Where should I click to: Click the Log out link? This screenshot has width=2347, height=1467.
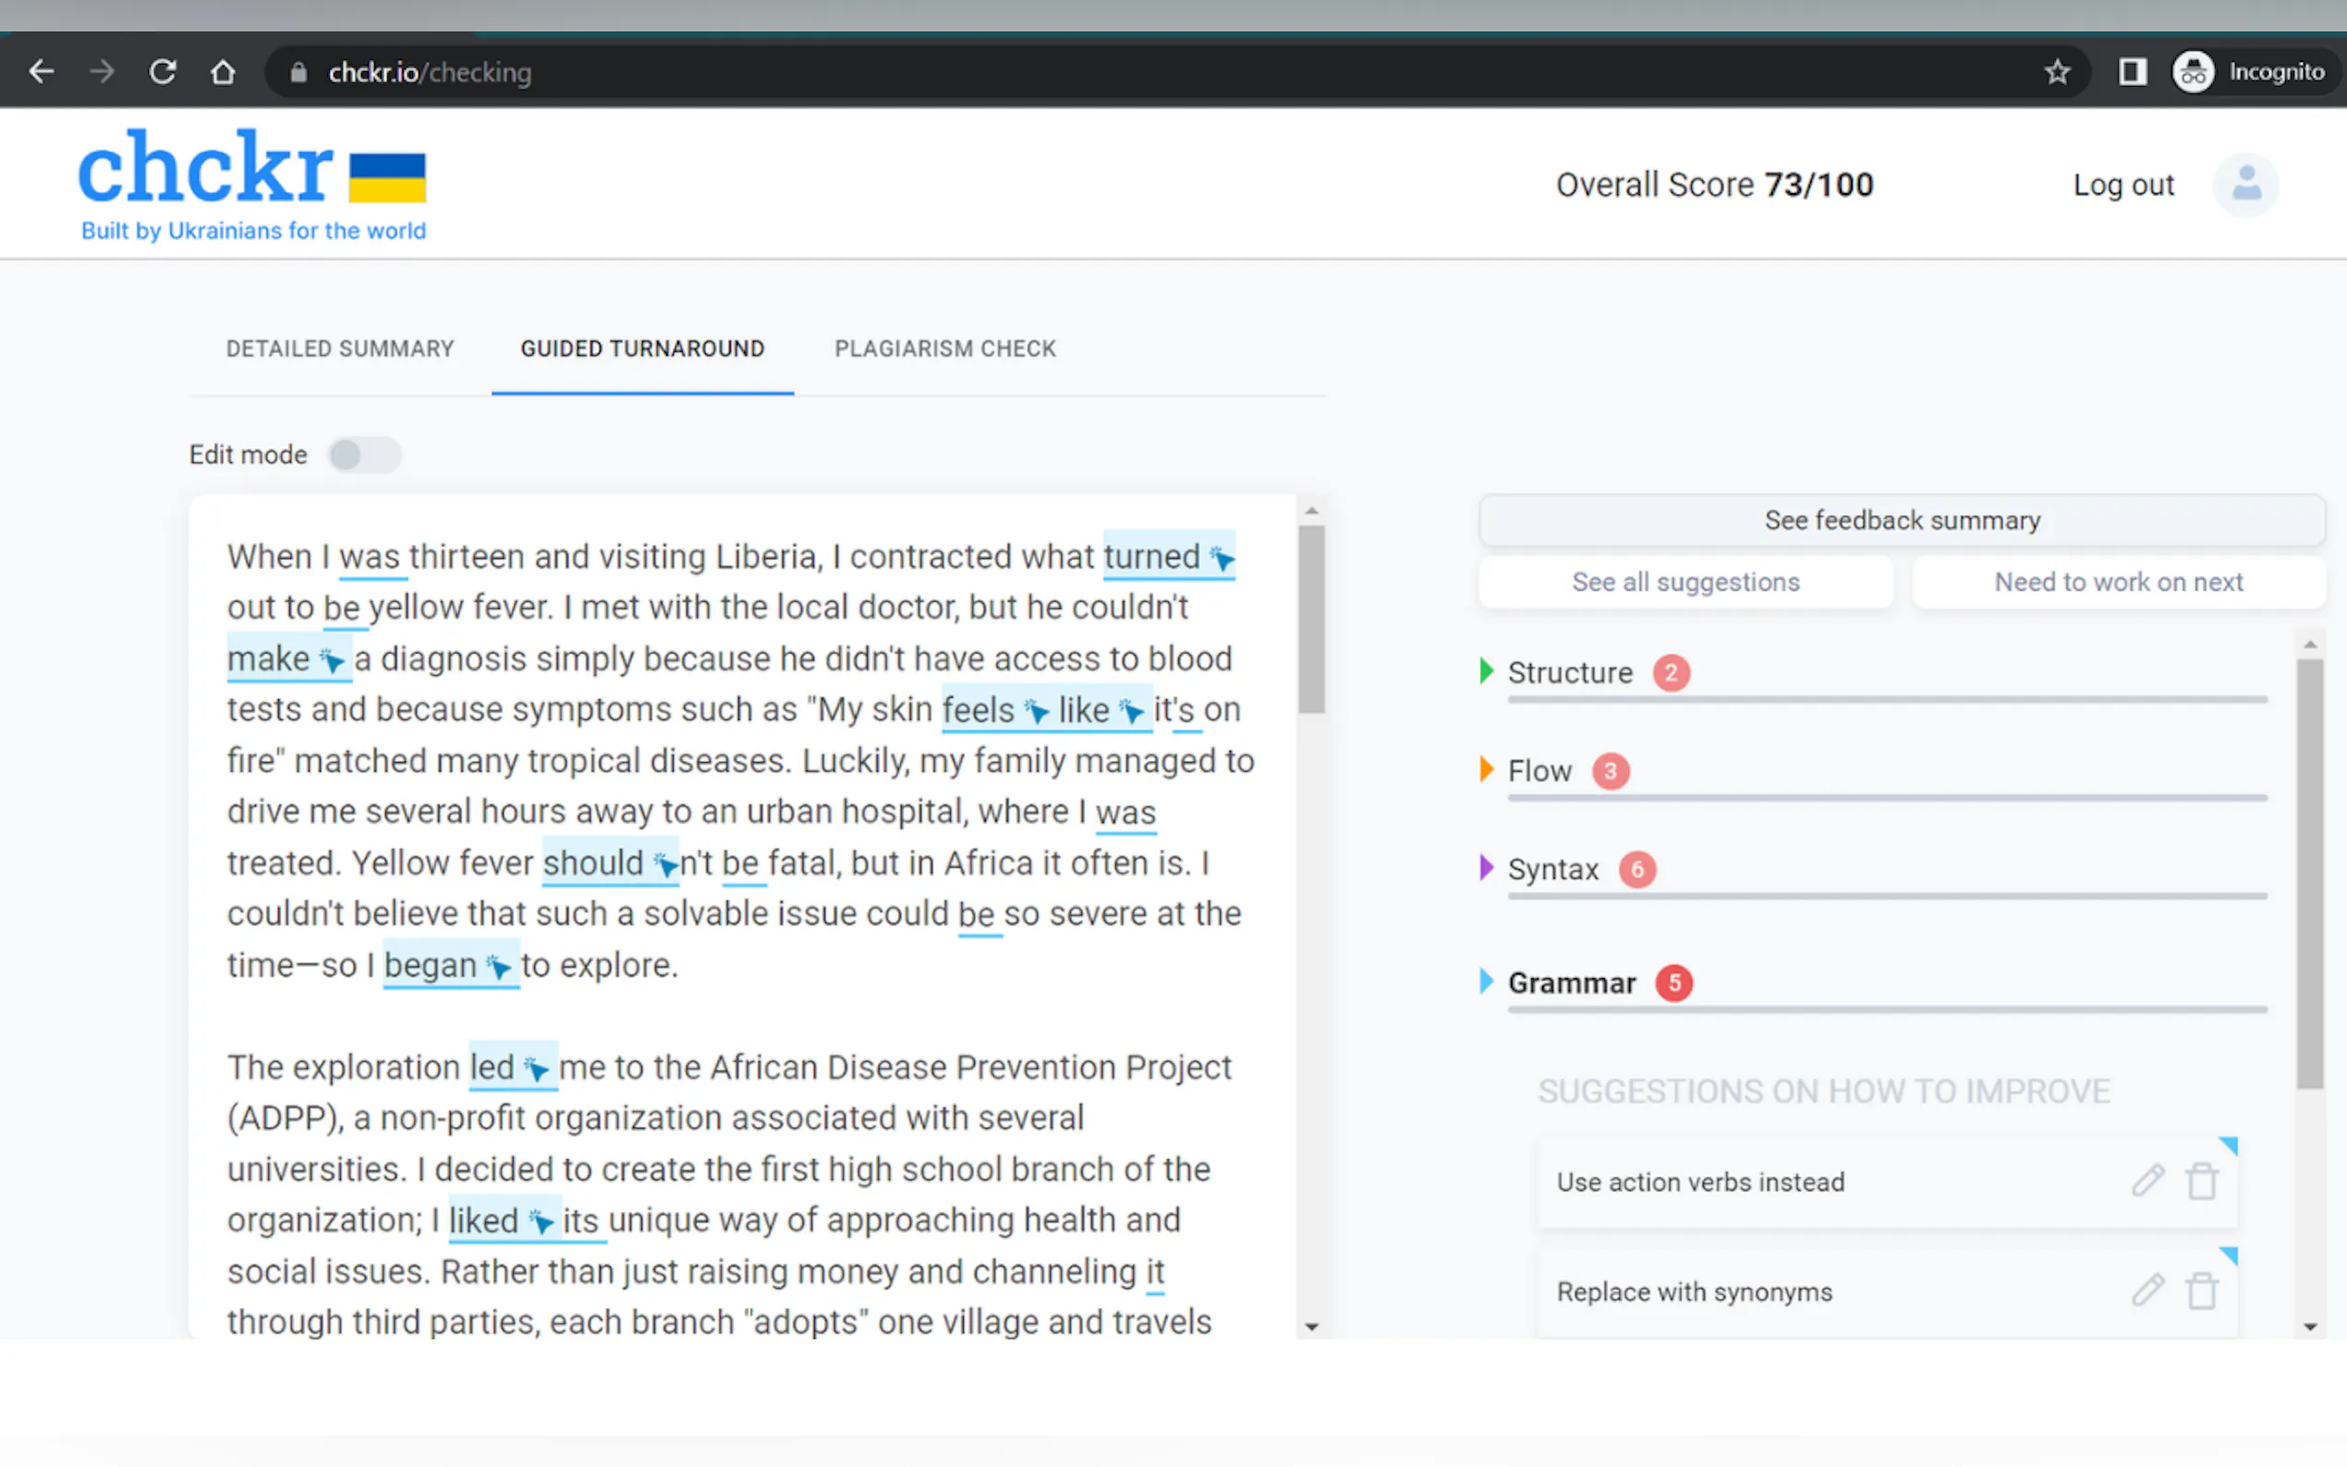pyautogui.click(x=2122, y=185)
